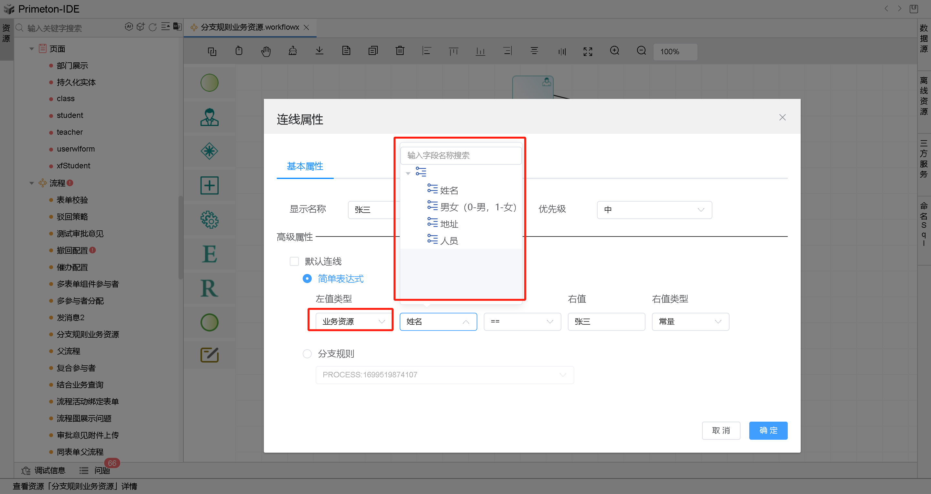Image resolution: width=931 pixels, height=494 pixels.
Task: Select the manual activity person node
Action: tap(209, 117)
